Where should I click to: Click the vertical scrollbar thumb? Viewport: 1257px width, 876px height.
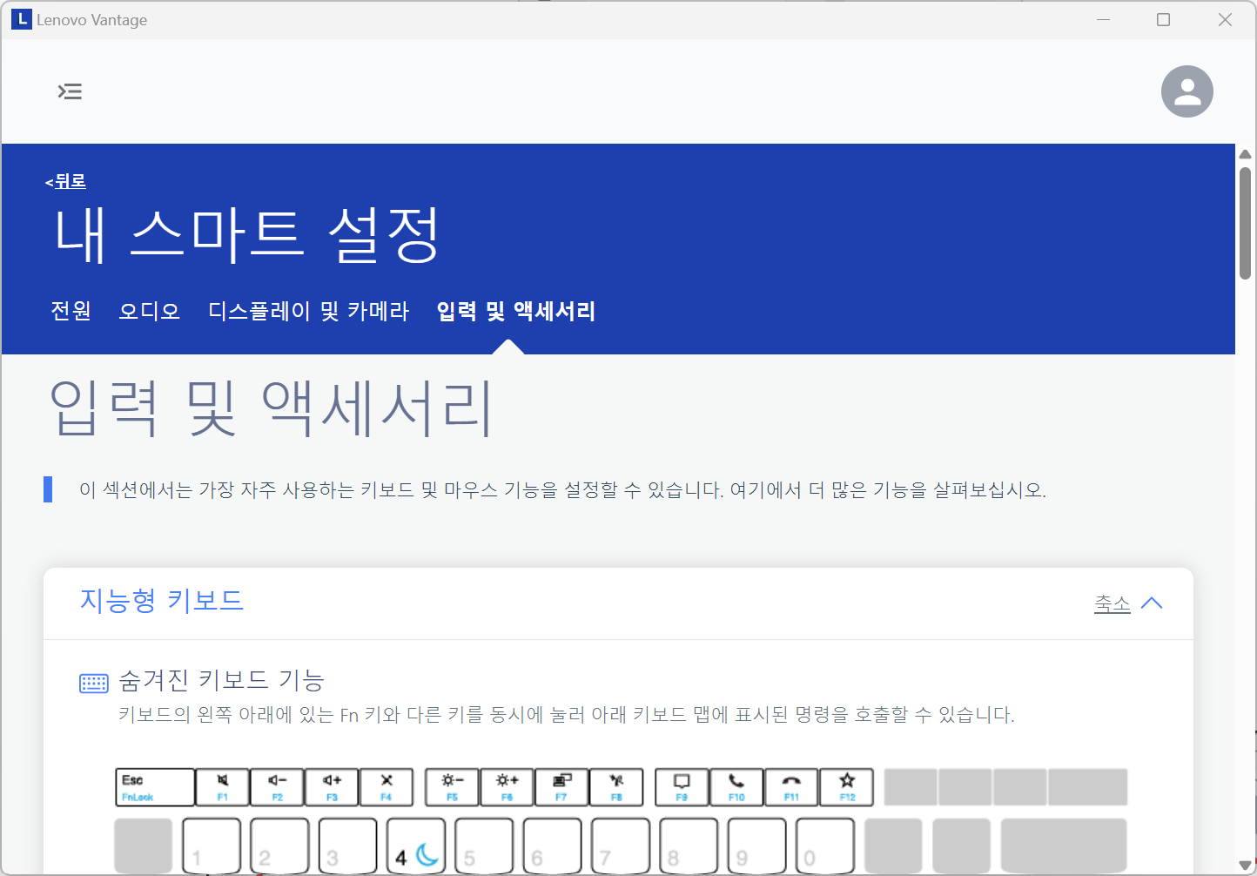pyautogui.click(x=1246, y=223)
